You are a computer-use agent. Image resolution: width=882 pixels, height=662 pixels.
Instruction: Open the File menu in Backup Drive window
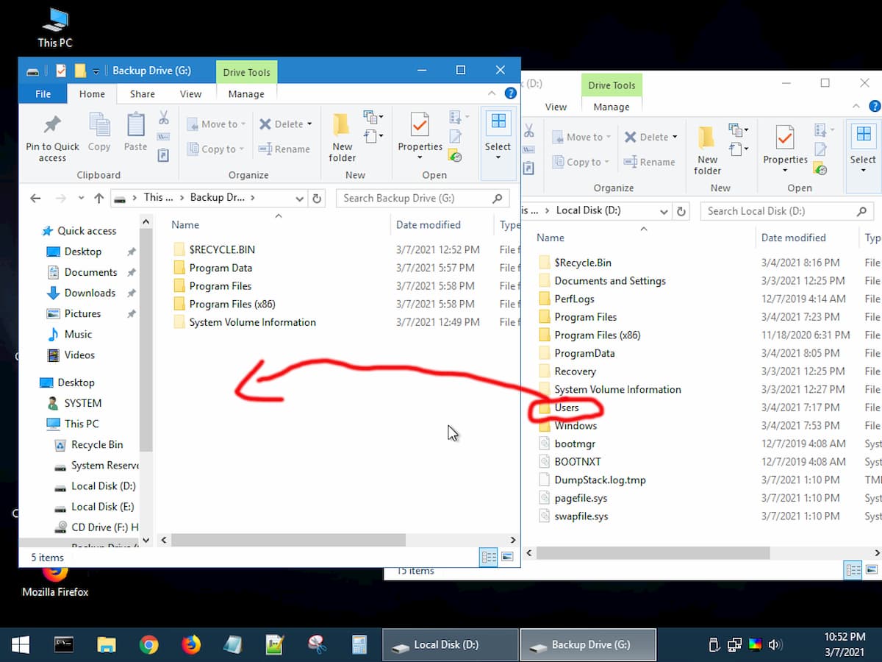[43, 93]
